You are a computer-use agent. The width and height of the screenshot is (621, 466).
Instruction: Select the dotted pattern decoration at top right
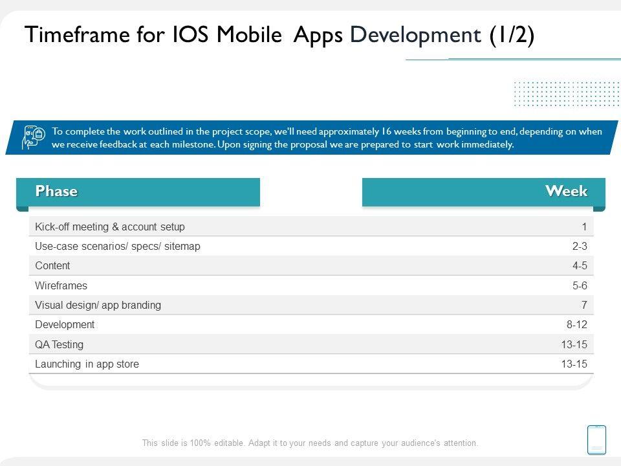click(x=565, y=94)
